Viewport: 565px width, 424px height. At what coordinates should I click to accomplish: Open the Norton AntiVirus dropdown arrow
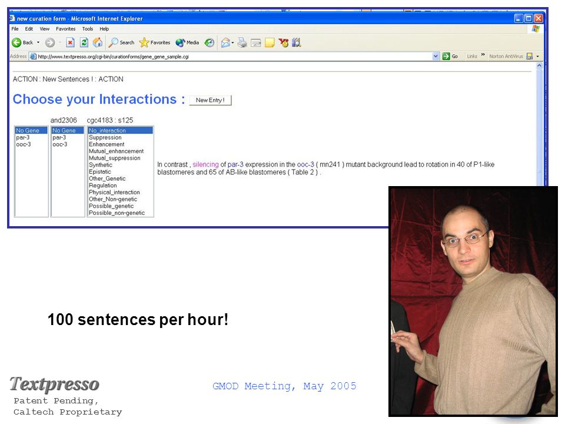[537, 57]
